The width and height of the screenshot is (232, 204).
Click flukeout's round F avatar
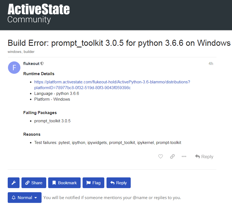click(x=14, y=67)
